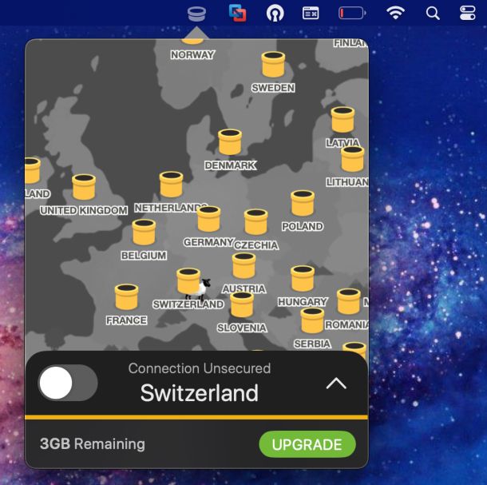Open Control Center
This screenshot has width=487, height=485.
tap(467, 14)
